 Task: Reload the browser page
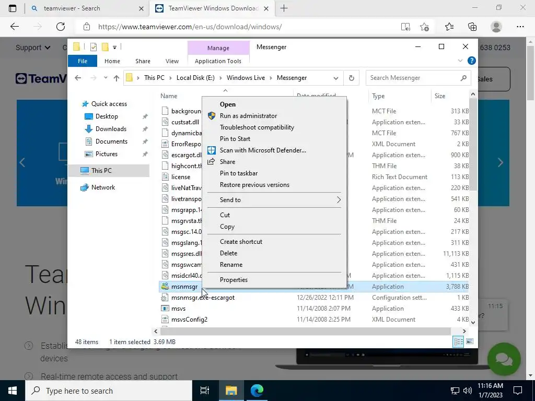pyautogui.click(x=61, y=27)
